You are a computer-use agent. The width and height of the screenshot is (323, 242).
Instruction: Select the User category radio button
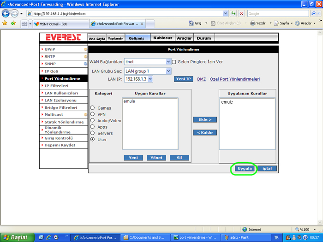92,139
